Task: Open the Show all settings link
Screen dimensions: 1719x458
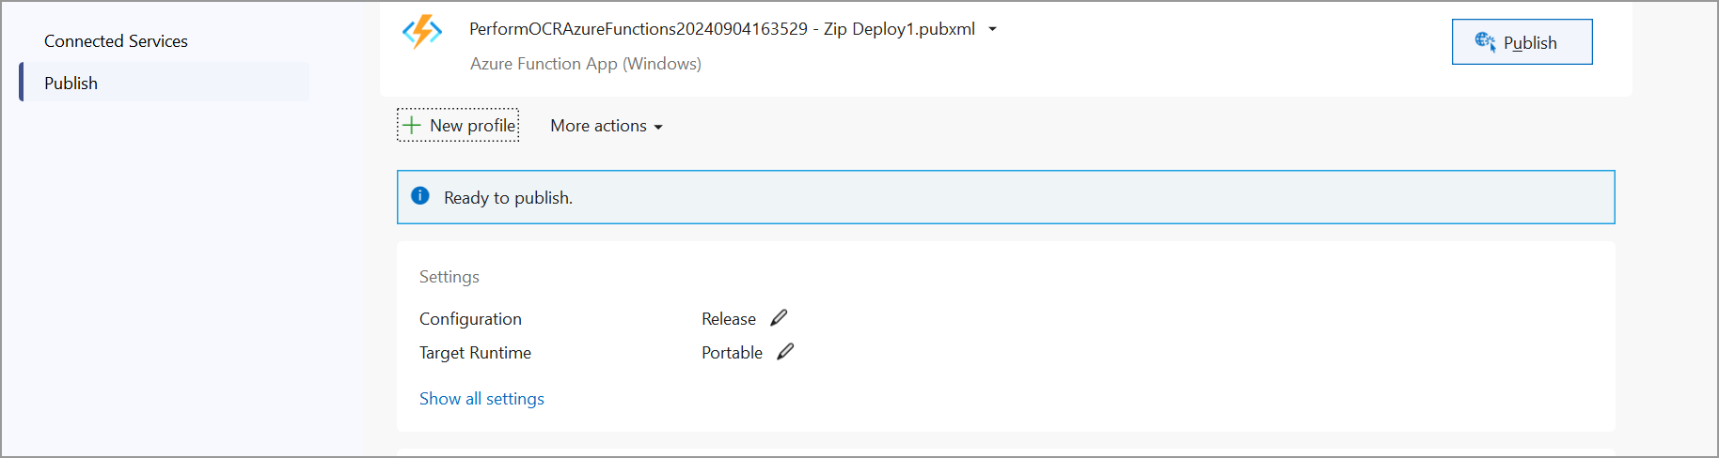Action: [481, 399]
